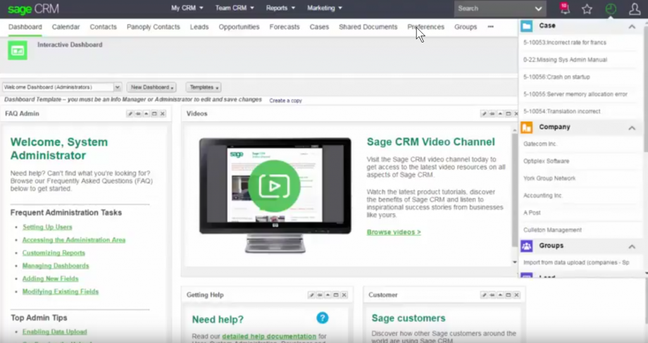Switch to the Forecasts tab
Image resolution: width=648 pixels, height=343 pixels.
click(x=284, y=27)
